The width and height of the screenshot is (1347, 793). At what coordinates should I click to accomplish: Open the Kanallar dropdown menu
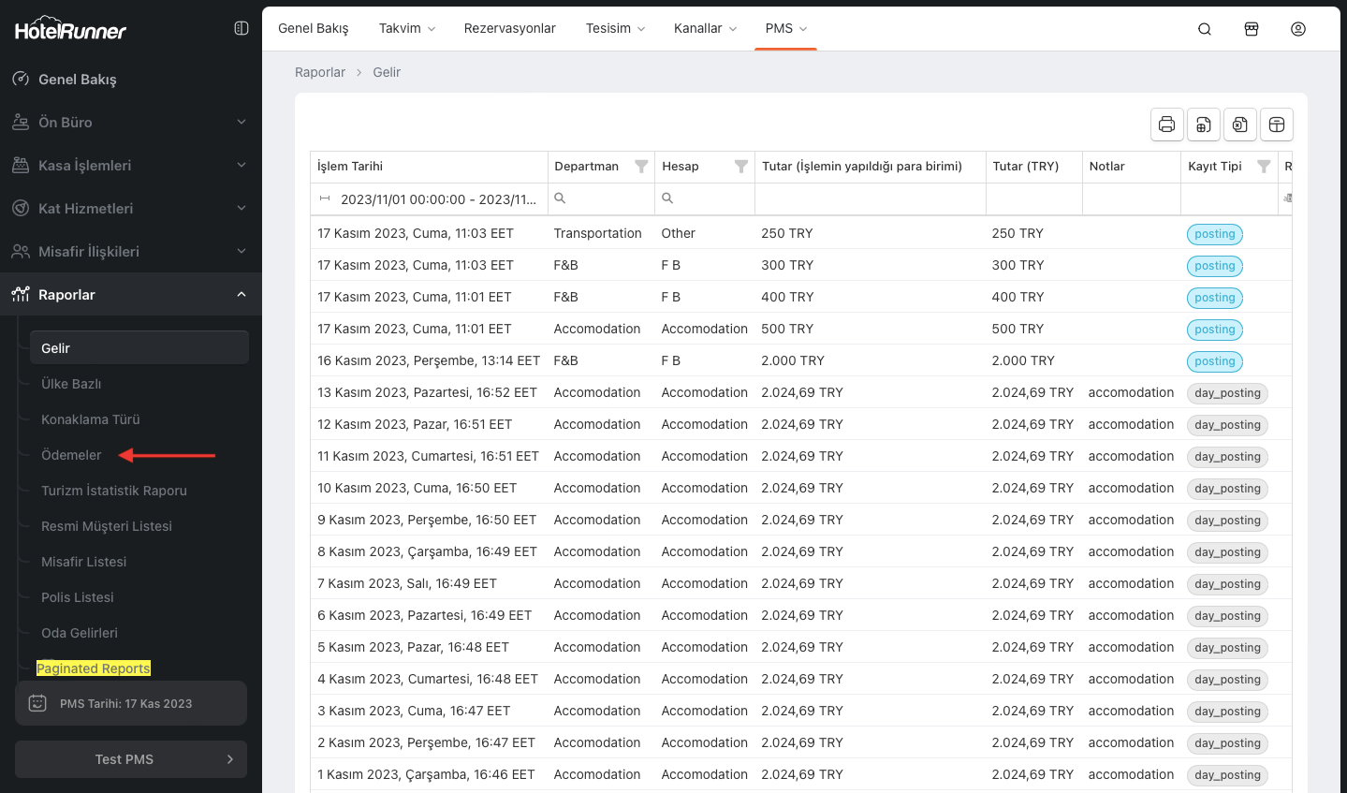(705, 29)
